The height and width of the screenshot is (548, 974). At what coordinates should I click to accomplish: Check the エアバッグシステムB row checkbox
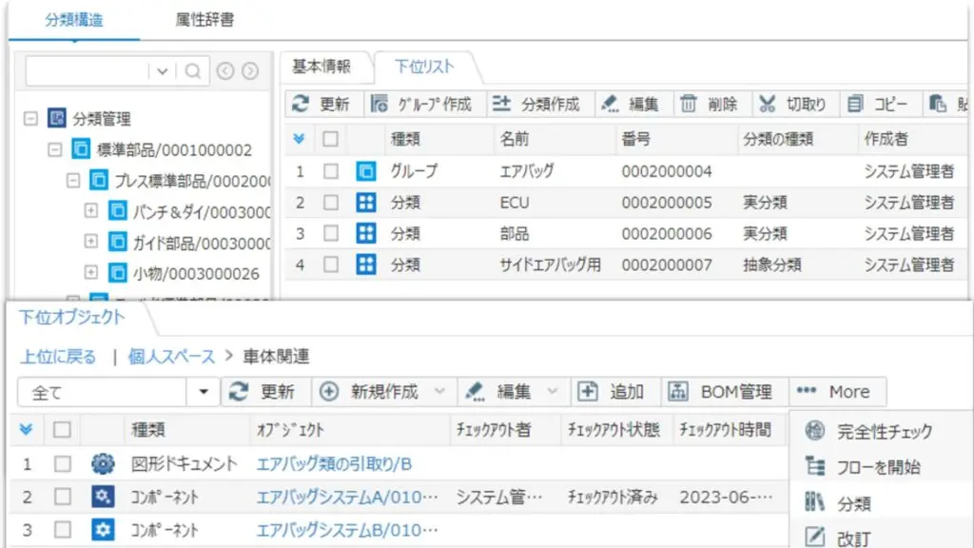(62, 529)
